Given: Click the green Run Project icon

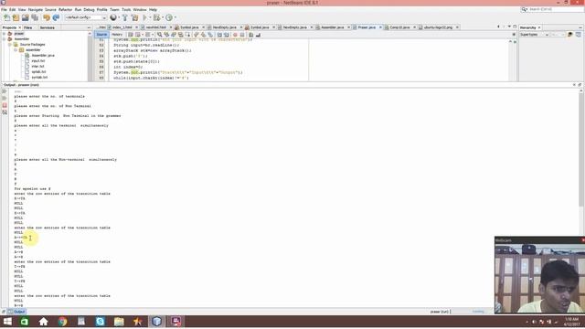Looking at the screenshot, I should point(144,17).
